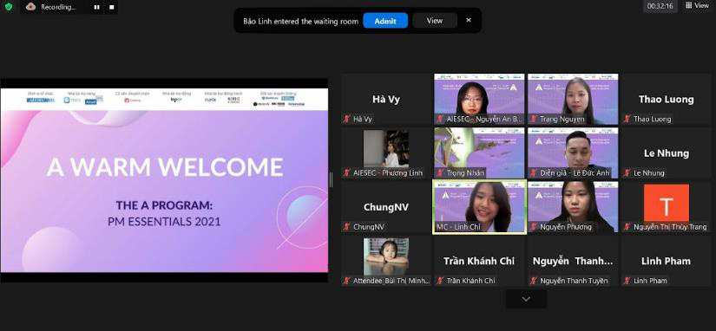This screenshot has height=331, width=716.
Task: Click the green encryption shield icon
Action: 8,6
